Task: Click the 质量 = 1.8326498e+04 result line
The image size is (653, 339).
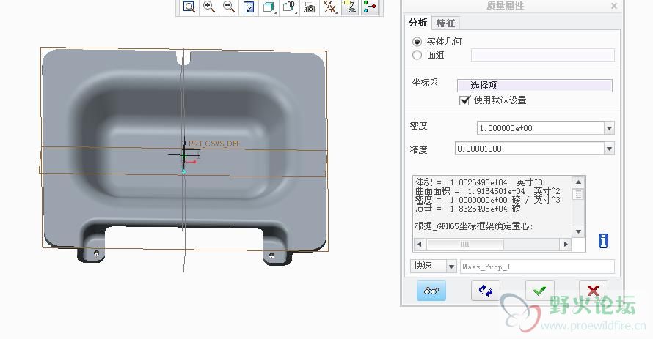Action: (467, 209)
